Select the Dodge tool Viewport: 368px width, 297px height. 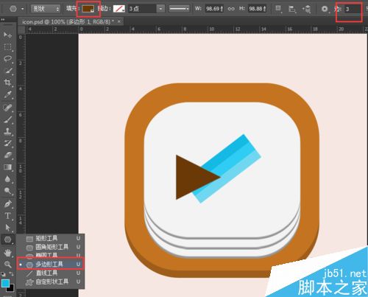(7, 191)
